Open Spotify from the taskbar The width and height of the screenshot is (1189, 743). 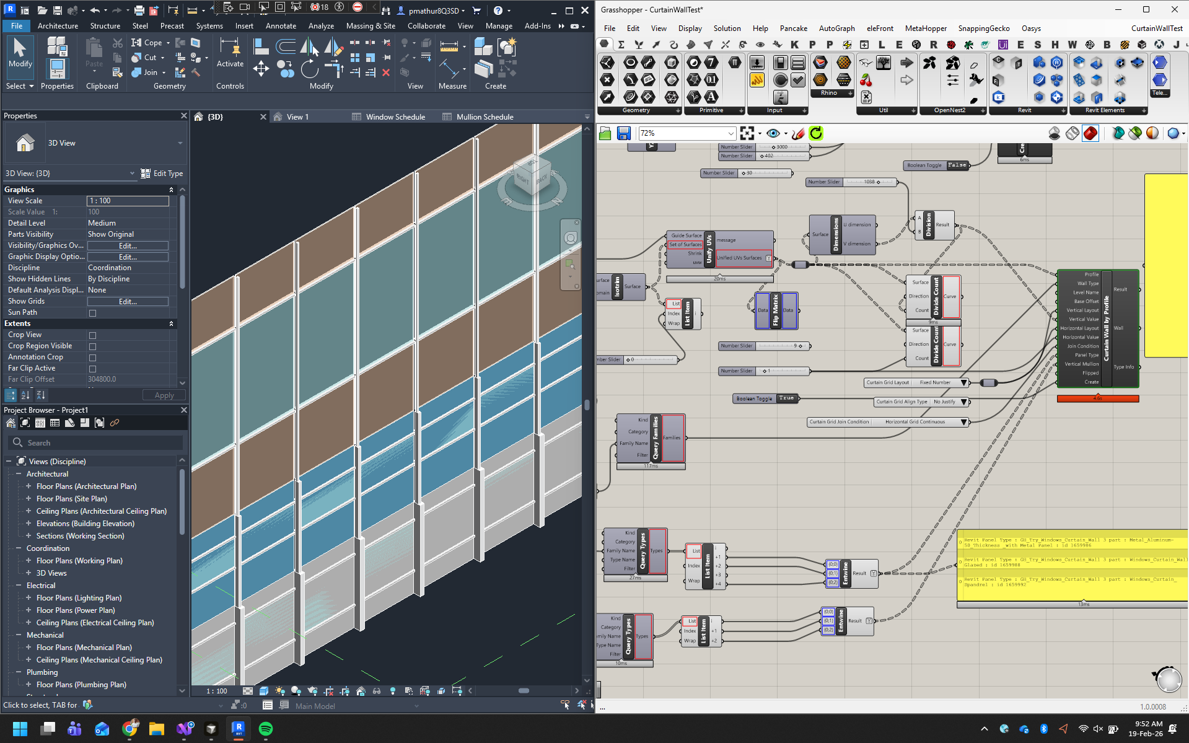(x=266, y=729)
